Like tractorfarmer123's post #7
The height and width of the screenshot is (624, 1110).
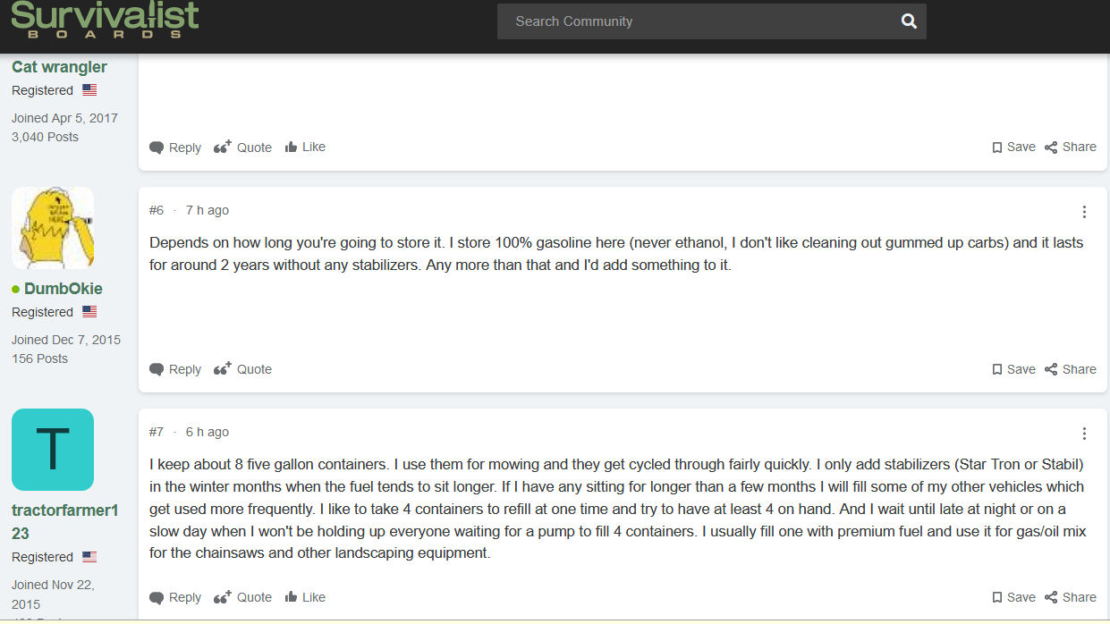point(305,597)
